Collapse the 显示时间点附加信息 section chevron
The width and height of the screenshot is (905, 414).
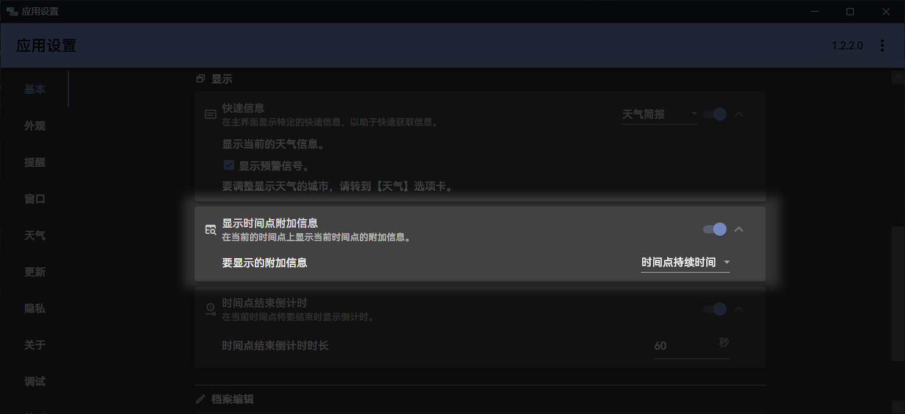739,230
